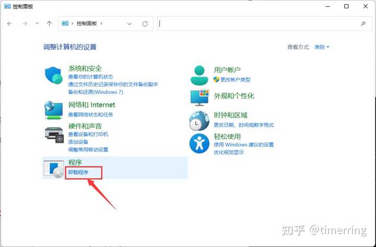Open 硬件和声音 heading
This screenshot has width=376, height=247.
tap(85, 126)
